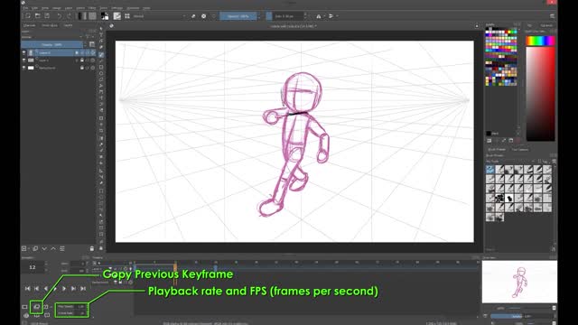The height and width of the screenshot is (325, 578).
Task: Toggle lock on the Background layer
Action: [82, 68]
